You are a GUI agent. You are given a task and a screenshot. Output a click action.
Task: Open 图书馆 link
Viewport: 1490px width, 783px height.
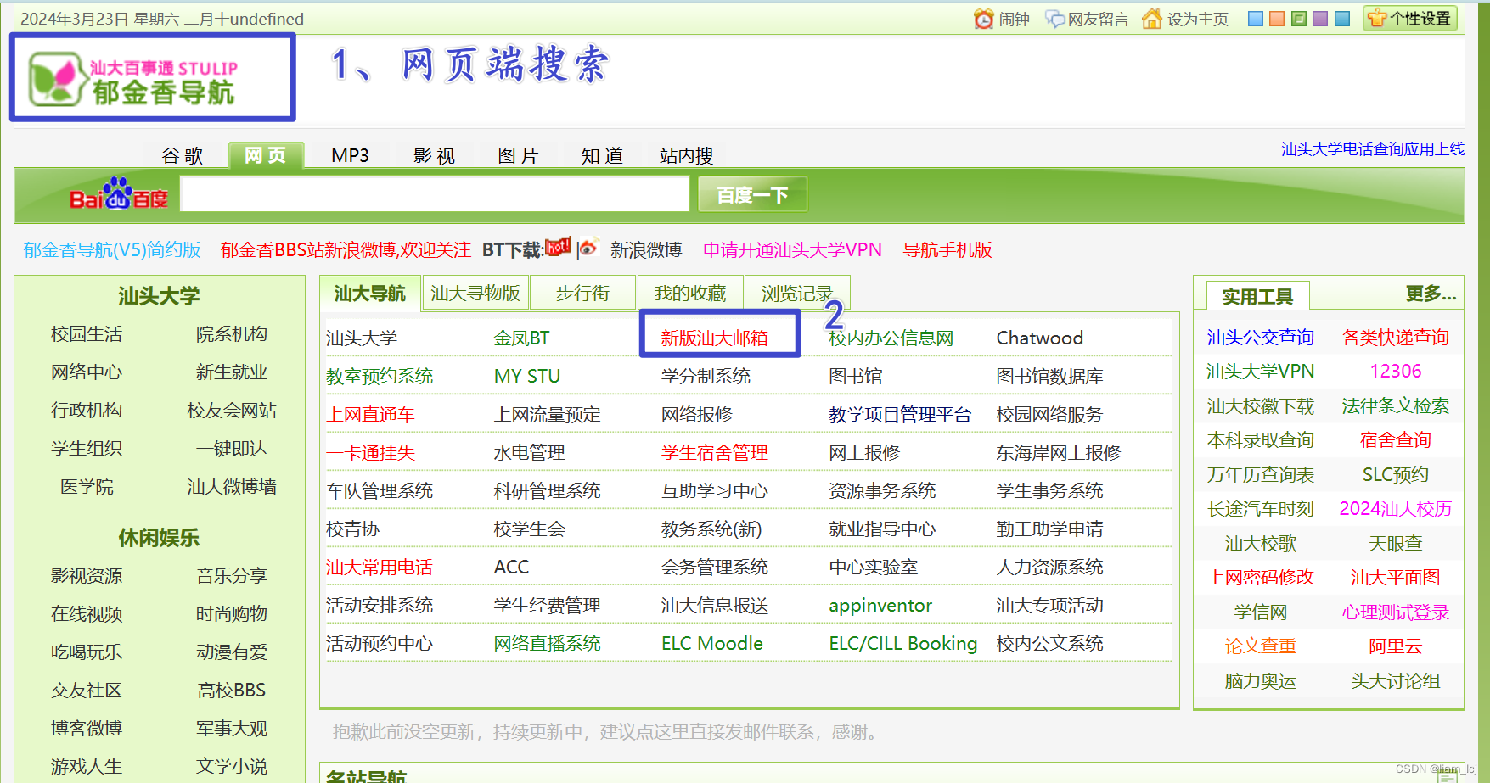[x=855, y=376]
